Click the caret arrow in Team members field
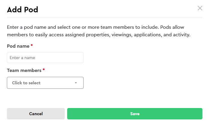This screenshot has width=209, height=132. [76, 83]
